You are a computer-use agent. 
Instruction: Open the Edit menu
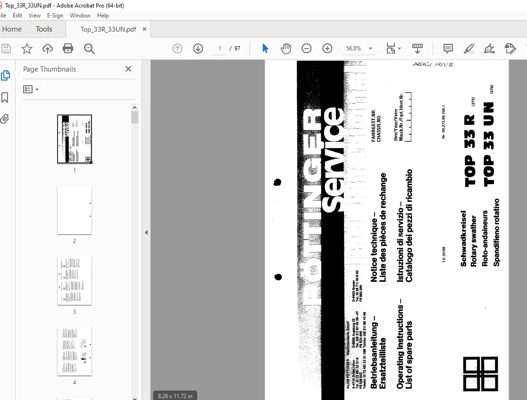(17, 16)
